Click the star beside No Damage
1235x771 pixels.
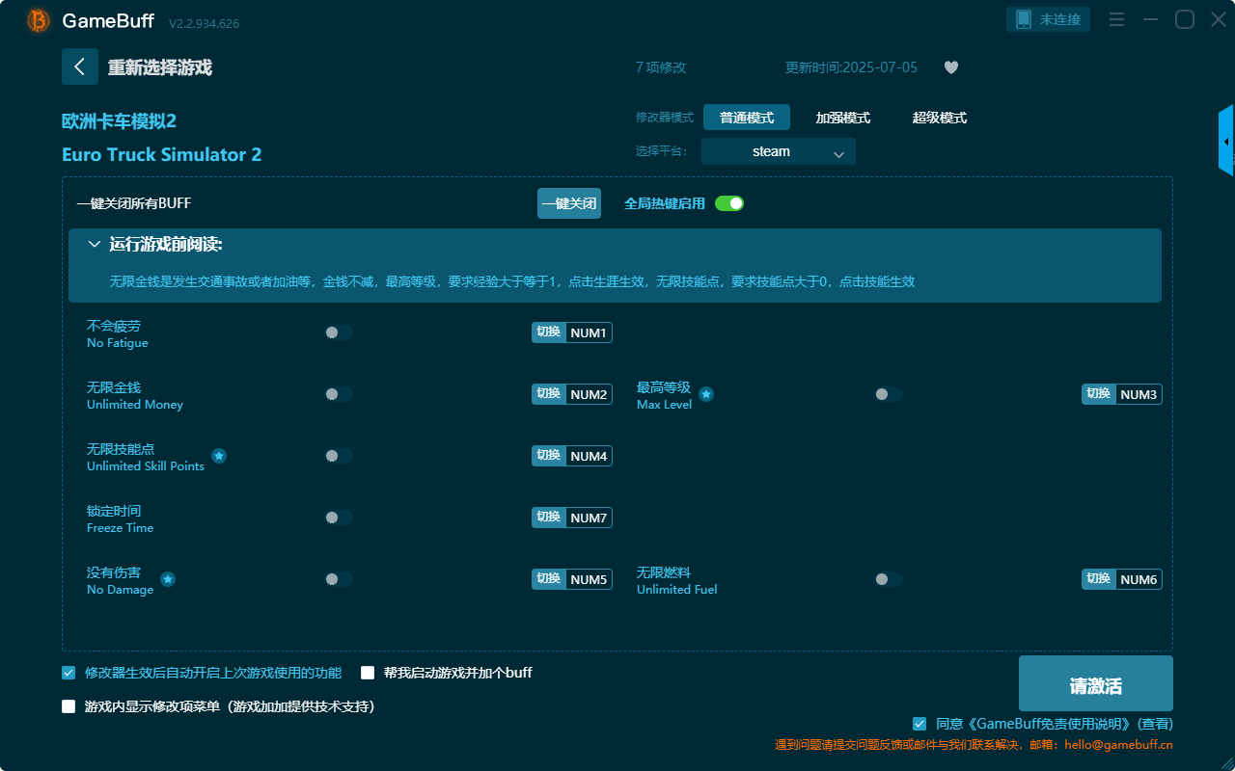point(168,579)
